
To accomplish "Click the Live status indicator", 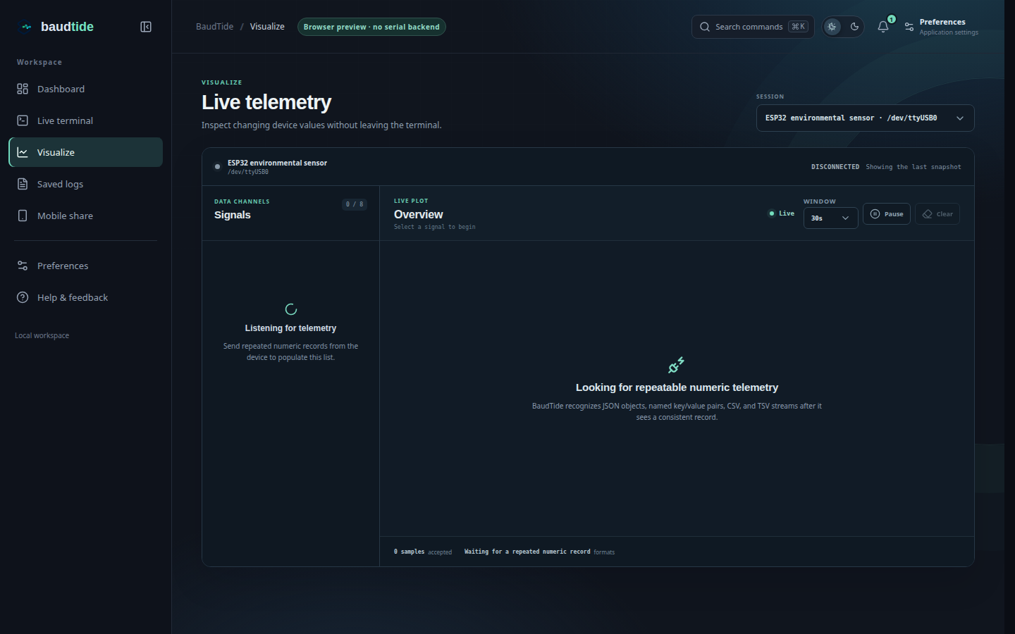I will pyautogui.click(x=782, y=213).
